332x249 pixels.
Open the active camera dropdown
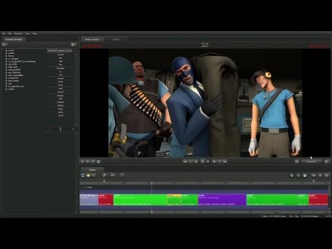[x=311, y=162]
